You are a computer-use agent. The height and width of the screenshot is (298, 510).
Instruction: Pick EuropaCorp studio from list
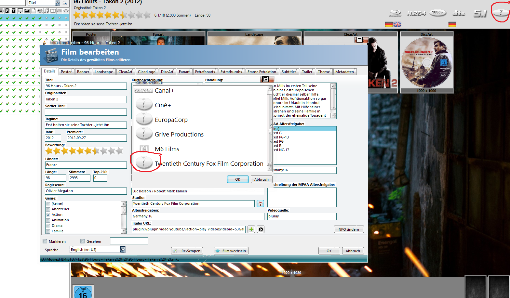[200, 120]
